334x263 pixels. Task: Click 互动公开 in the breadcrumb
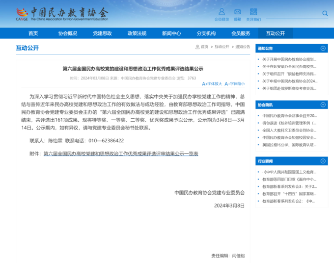point(222,47)
